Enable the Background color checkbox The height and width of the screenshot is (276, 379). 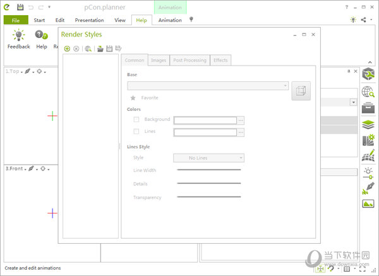[x=136, y=119]
